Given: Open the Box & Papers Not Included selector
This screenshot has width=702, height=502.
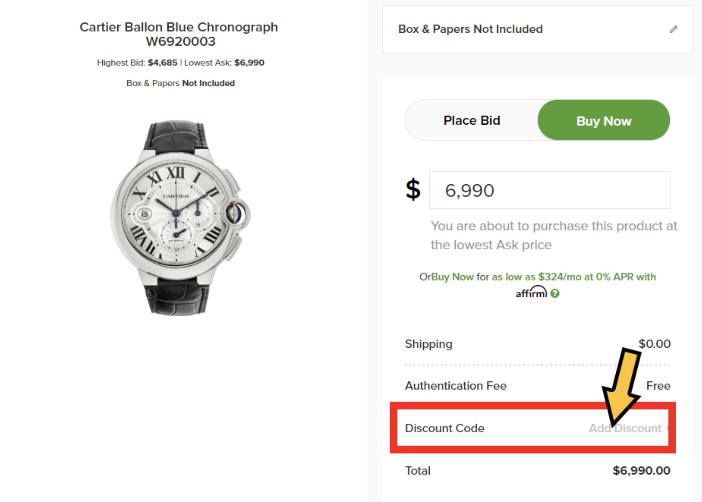Looking at the screenshot, I should (x=470, y=29).
